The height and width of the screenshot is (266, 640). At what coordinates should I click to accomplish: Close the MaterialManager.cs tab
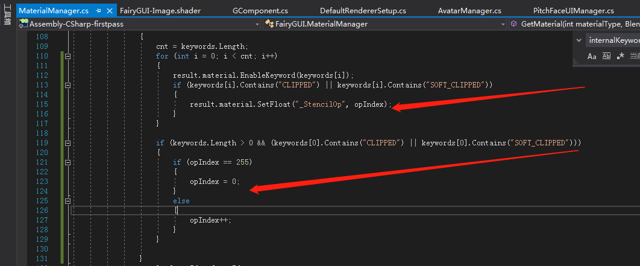(109, 11)
